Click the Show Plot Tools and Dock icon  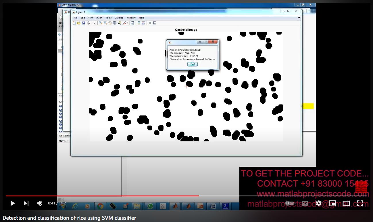click(154, 23)
